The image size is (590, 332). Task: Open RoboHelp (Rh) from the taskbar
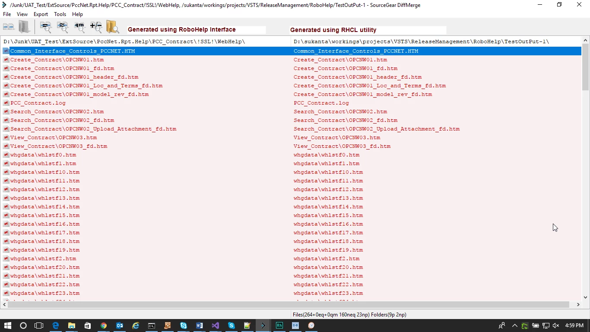[x=279, y=326]
